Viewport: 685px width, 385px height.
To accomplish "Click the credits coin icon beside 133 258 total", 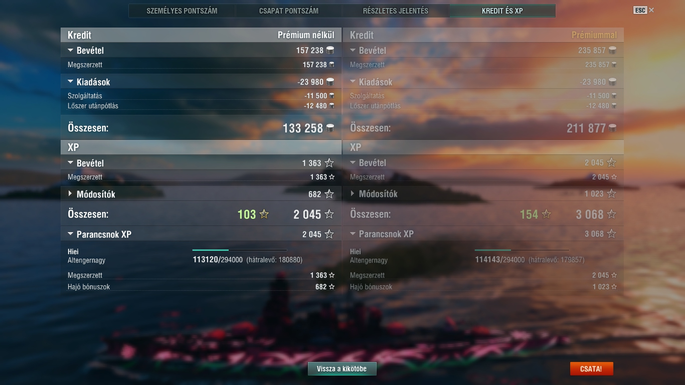I will (x=330, y=128).
